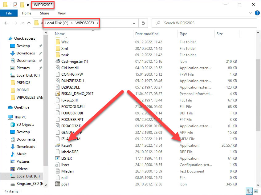Select the LISTER application icon
Image resolution: width=261 pixels, height=195 pixels.
57,158
